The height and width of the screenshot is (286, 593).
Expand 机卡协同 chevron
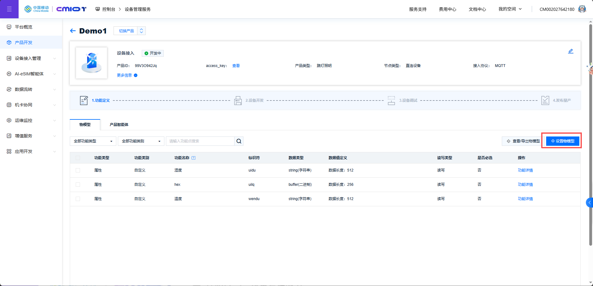pos(55,105)
